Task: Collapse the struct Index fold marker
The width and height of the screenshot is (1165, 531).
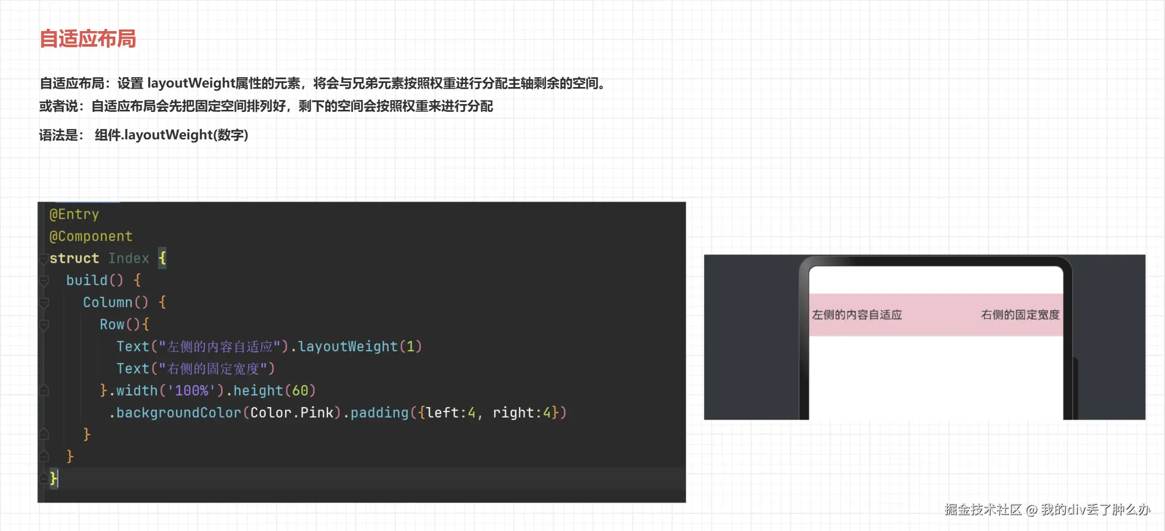Action: pyautogui.click(x=44, y=258)
